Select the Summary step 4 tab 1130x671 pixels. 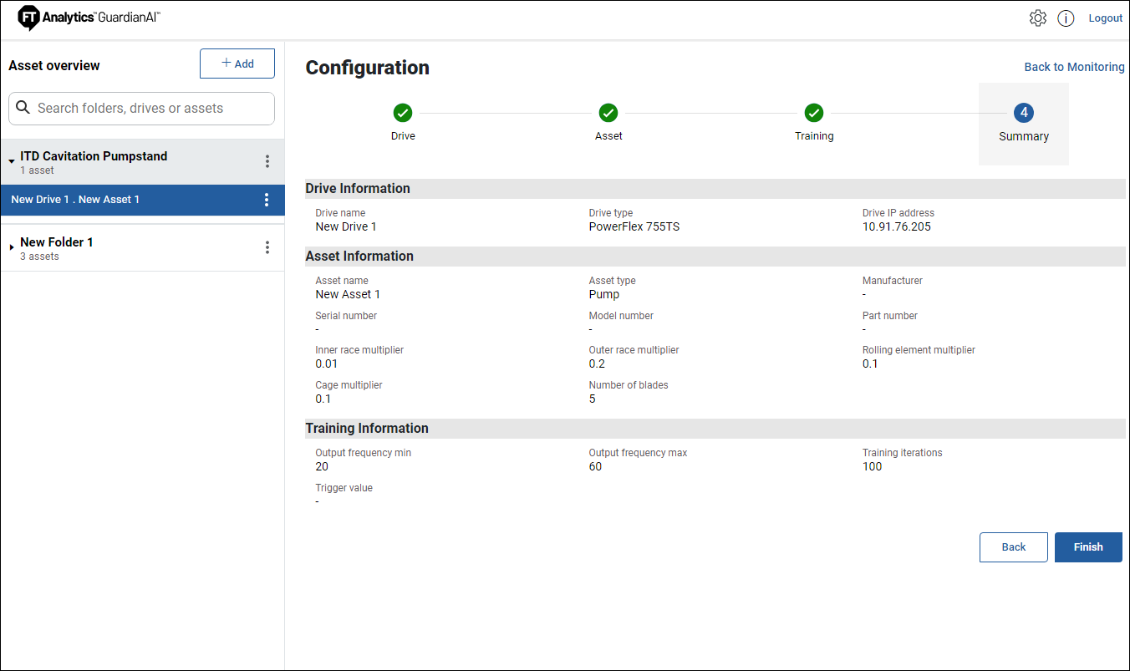(1023, 123)
